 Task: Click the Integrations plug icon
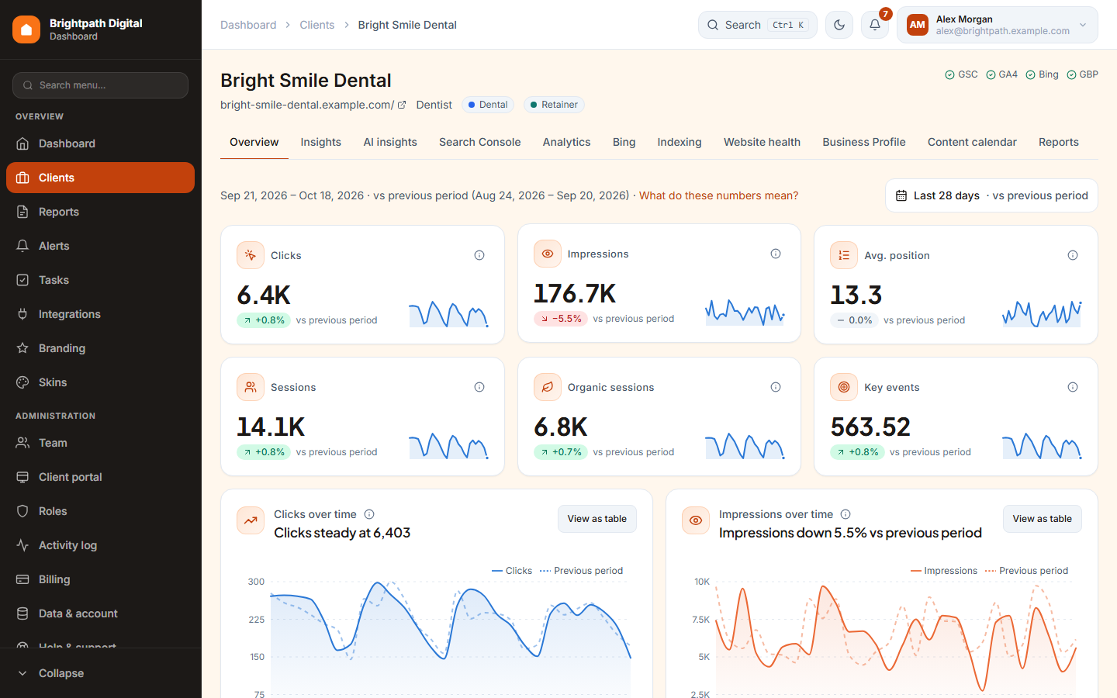(22, 314)
